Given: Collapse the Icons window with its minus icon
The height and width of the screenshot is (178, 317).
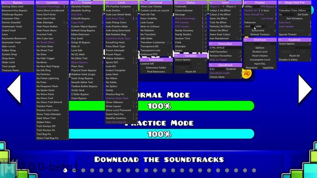Looking at the screenshot, I should point(211,2).
